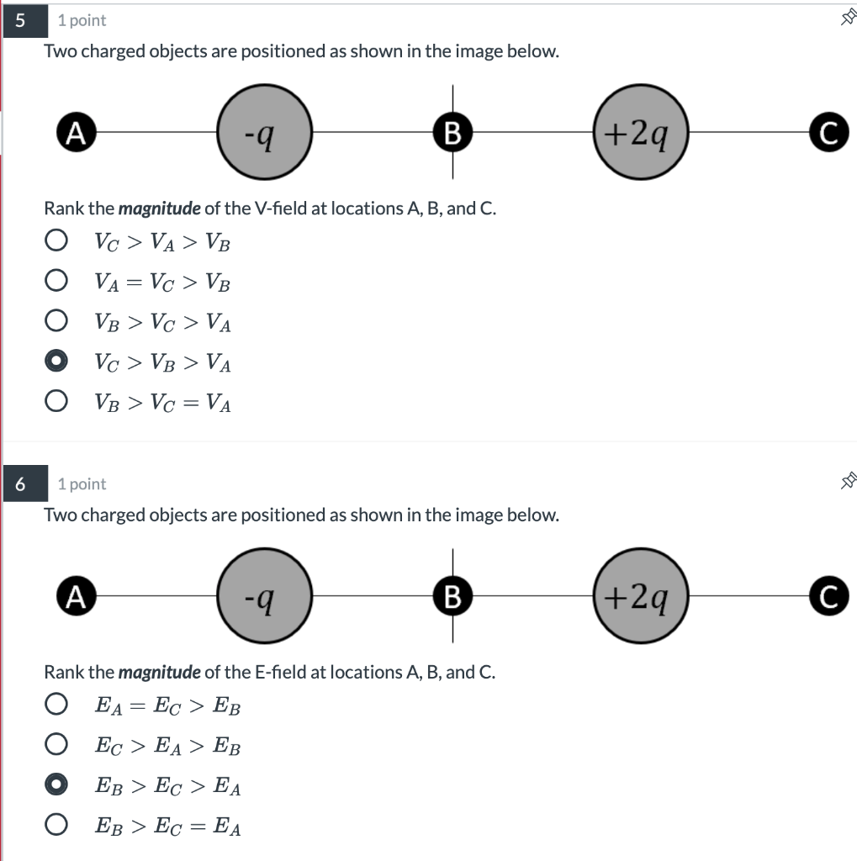Select answer EB > EC = EA
This screenshot has height=861, width=857.
(x=56, y=825)
